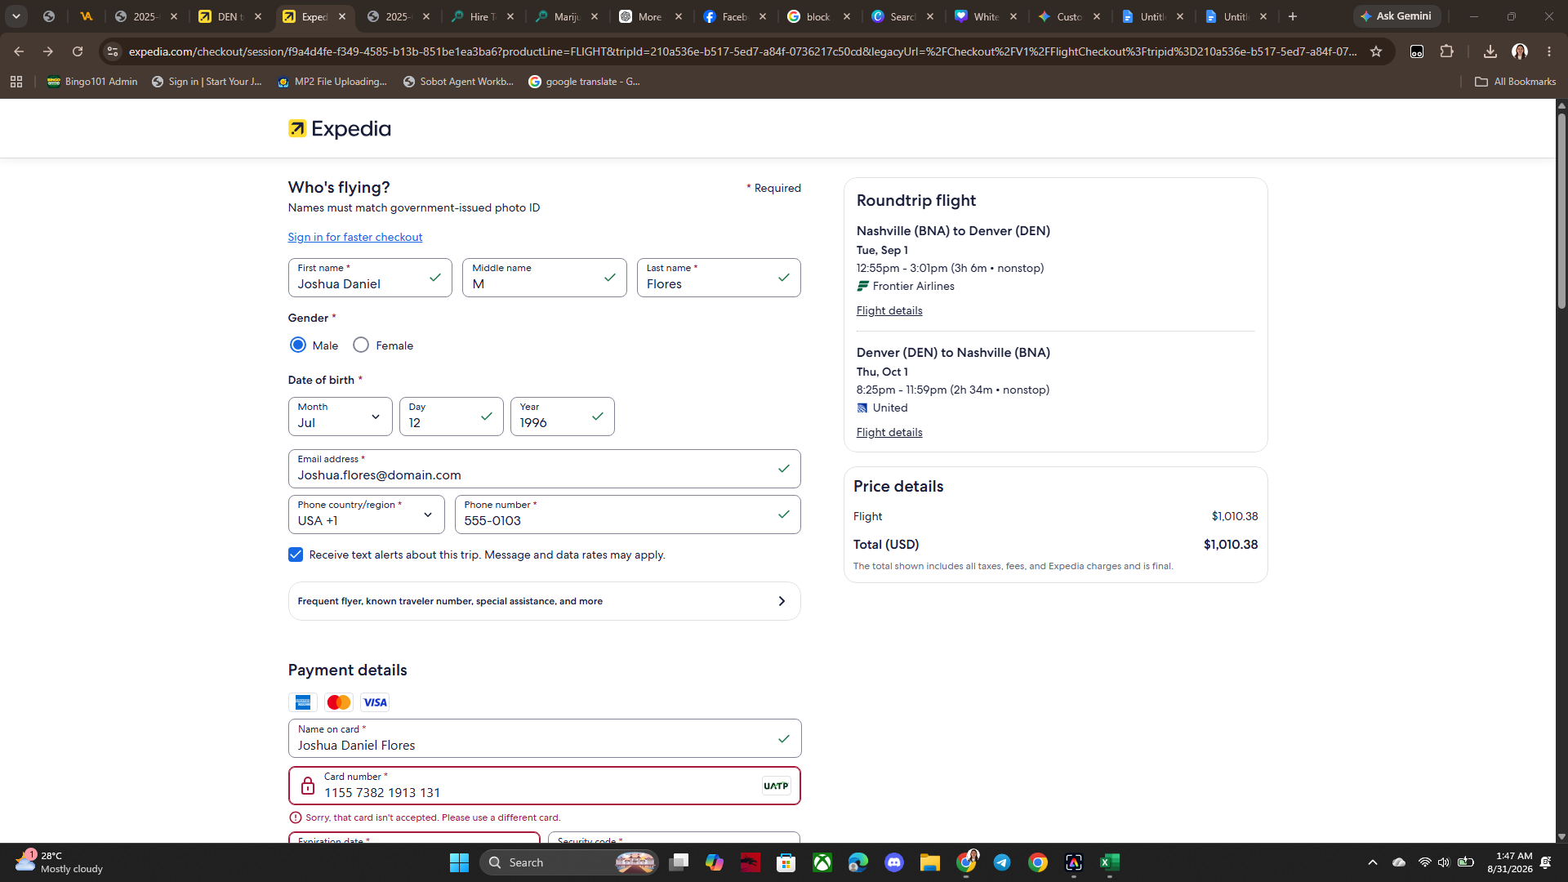
Task: Show hidden system tray icons
Action: point(1373,862)
